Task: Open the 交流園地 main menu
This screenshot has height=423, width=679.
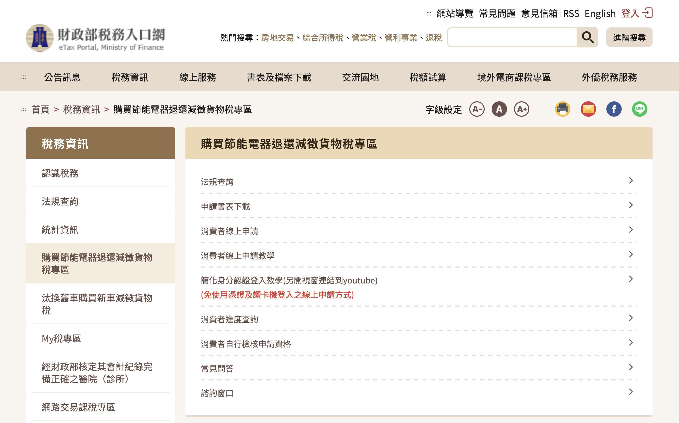Action: click(x=360, y=77)
